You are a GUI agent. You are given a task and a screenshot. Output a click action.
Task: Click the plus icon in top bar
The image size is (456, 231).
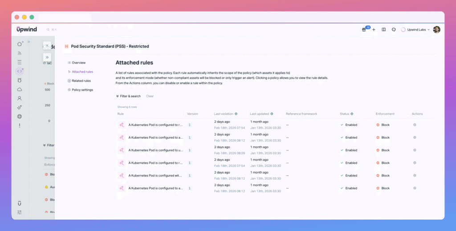click(x=374, y=30)
